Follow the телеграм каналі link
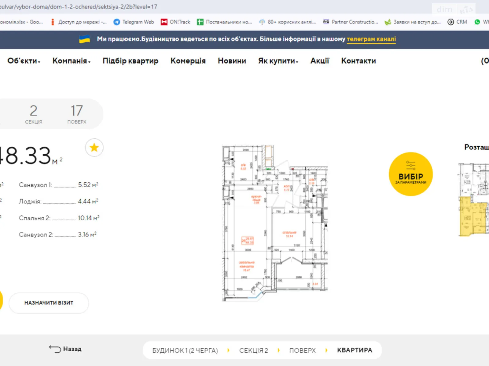 (x=371, y=39)
